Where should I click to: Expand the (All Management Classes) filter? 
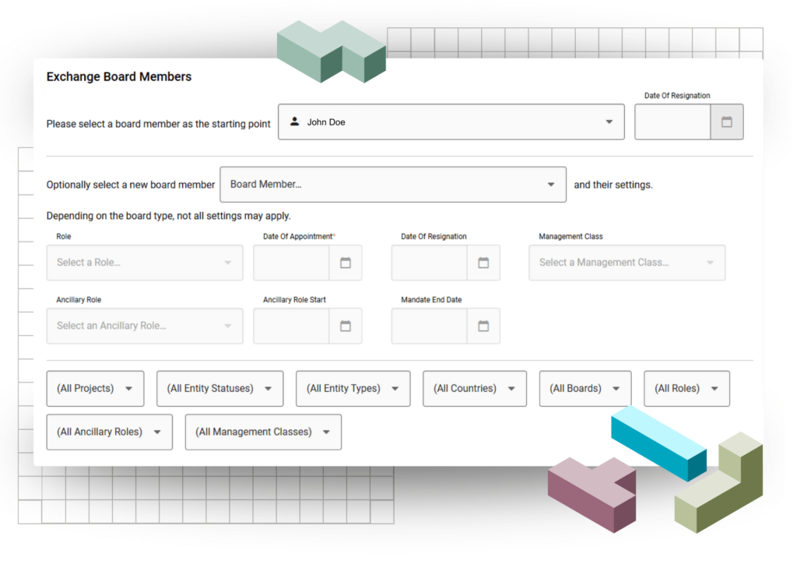point(263,432)
